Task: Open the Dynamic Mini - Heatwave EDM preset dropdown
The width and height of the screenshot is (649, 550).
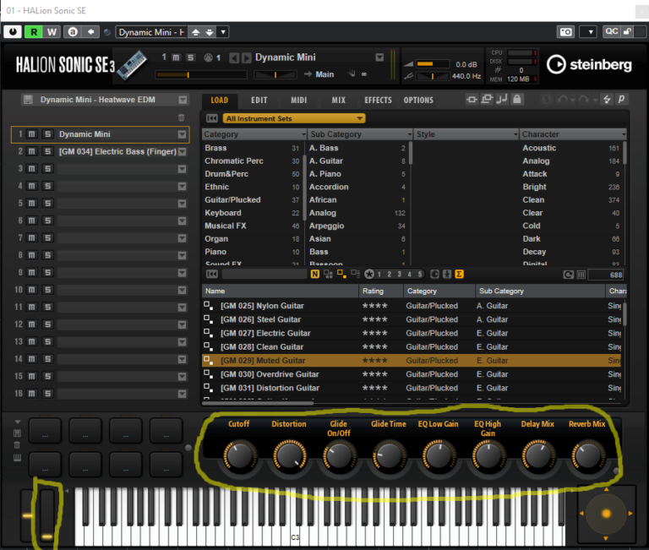Action: coord(182,100)
